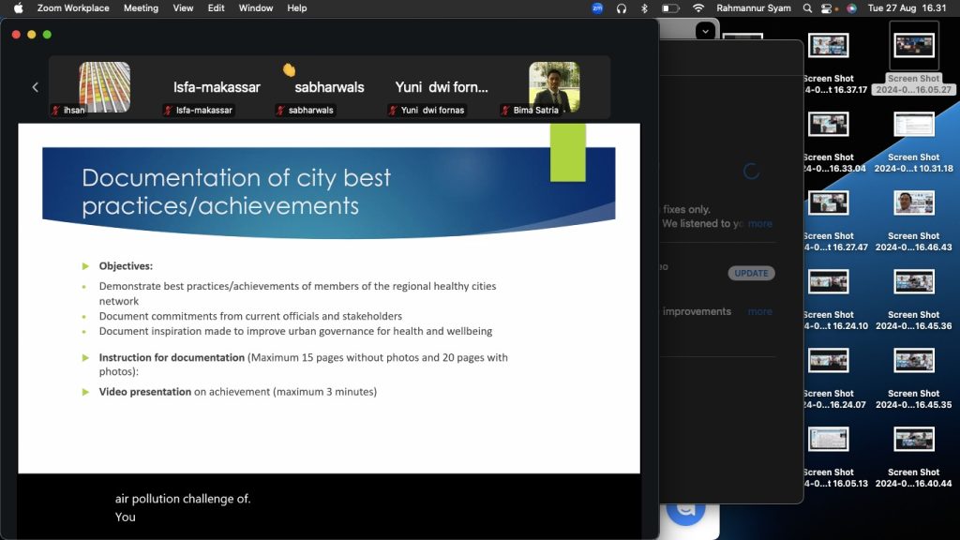Image resolution: width=960 pixels, height=540 pixels.
Task: Open the Edit menu
Action: point(217,7)
